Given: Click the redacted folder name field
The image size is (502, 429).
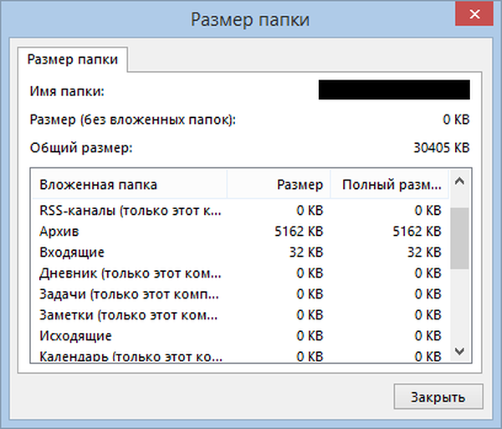Looking at the screenshot, I should tap(393, 89).
